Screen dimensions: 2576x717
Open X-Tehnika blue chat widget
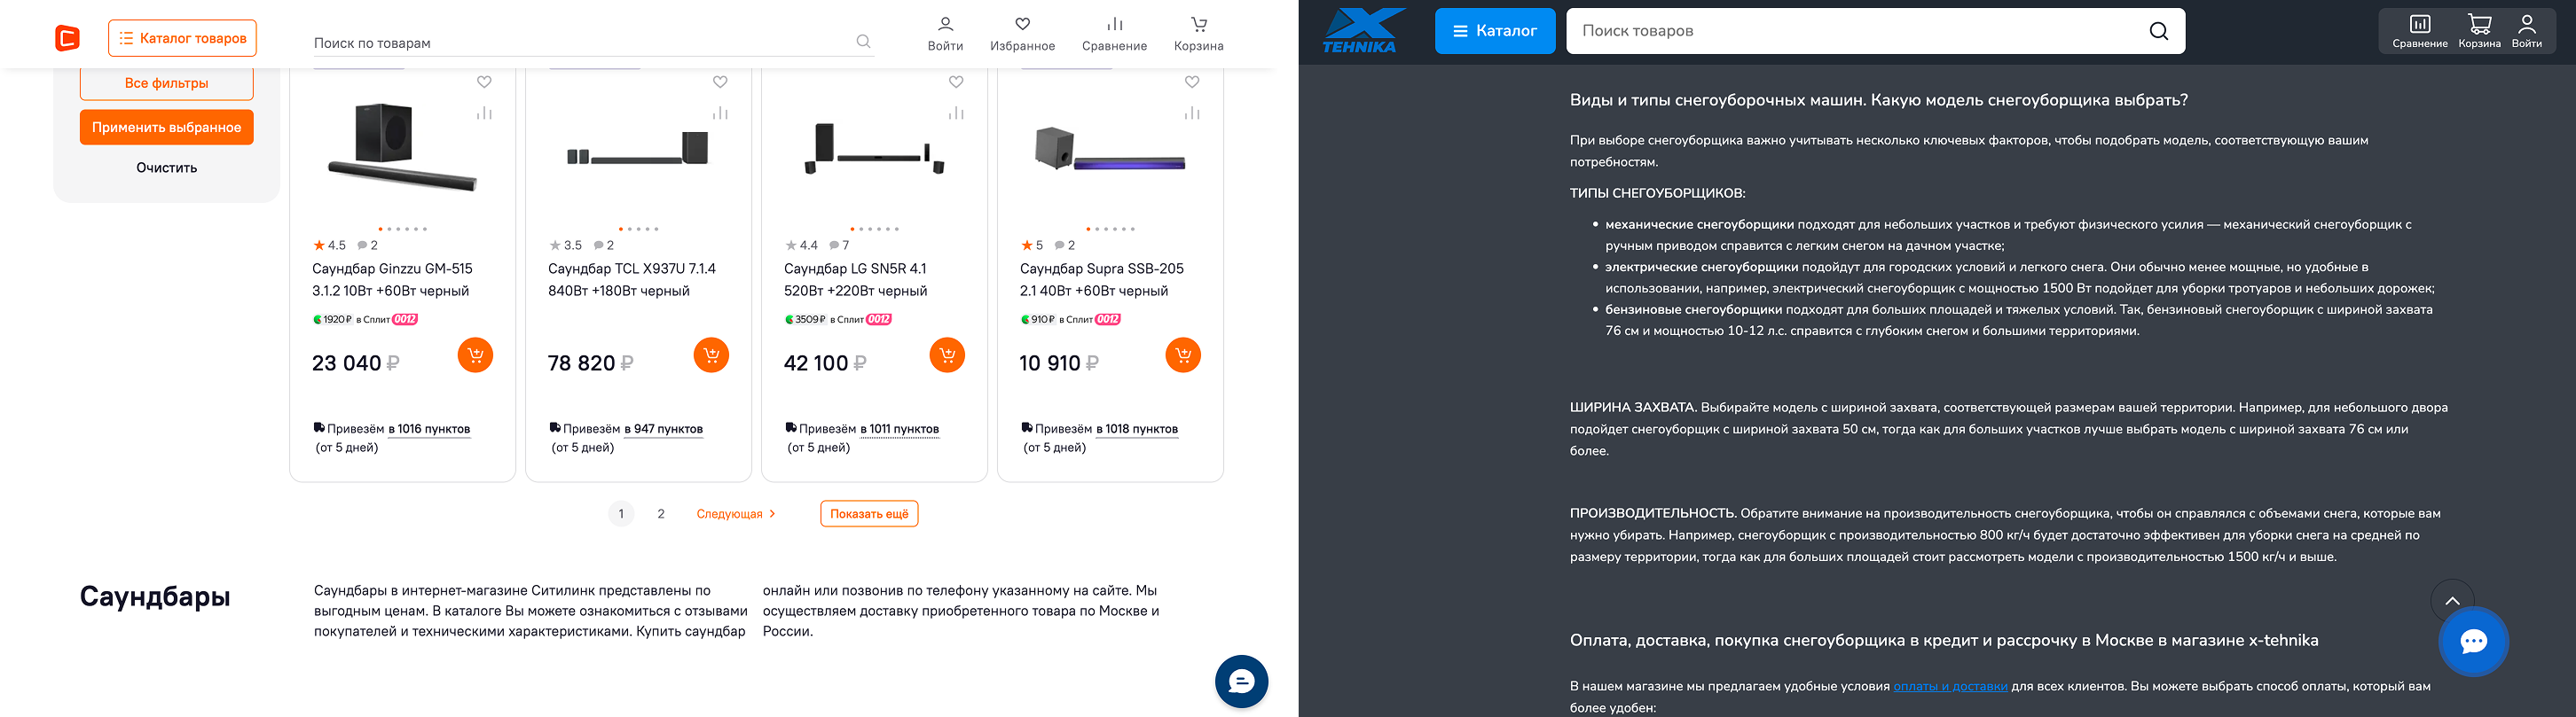(2474, 642)
